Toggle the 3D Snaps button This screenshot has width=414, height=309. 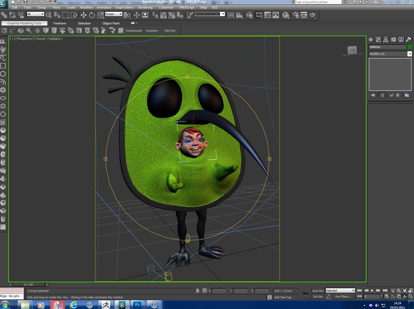pos(155,15)
